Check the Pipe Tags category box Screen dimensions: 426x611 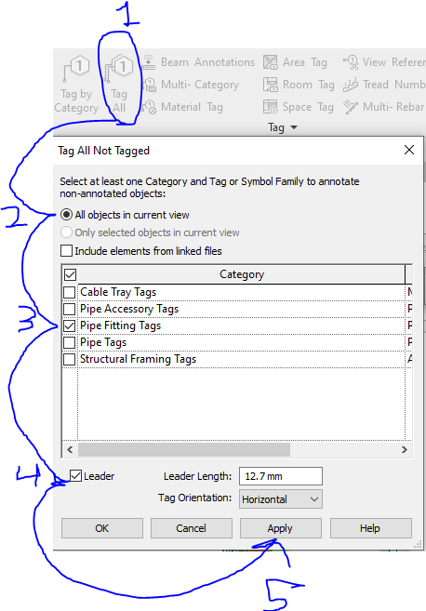point(70,342)
